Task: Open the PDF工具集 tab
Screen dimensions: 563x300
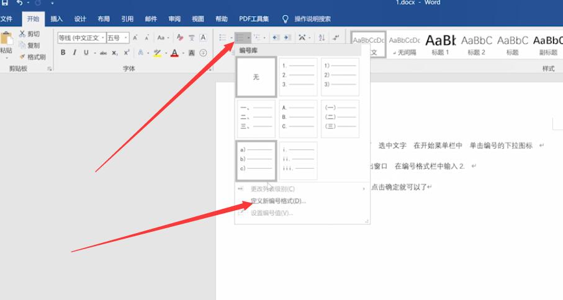Action: pyautogui.click(x=254, y=19)
